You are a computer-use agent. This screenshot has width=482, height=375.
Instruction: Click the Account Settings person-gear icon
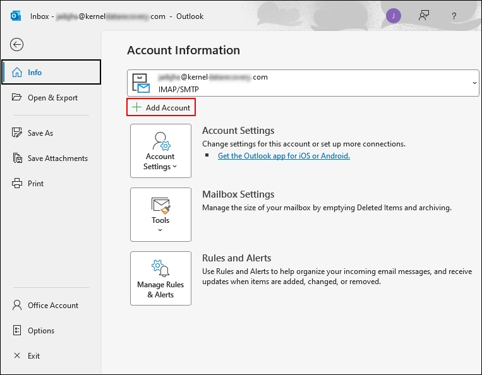click(161, 141)
